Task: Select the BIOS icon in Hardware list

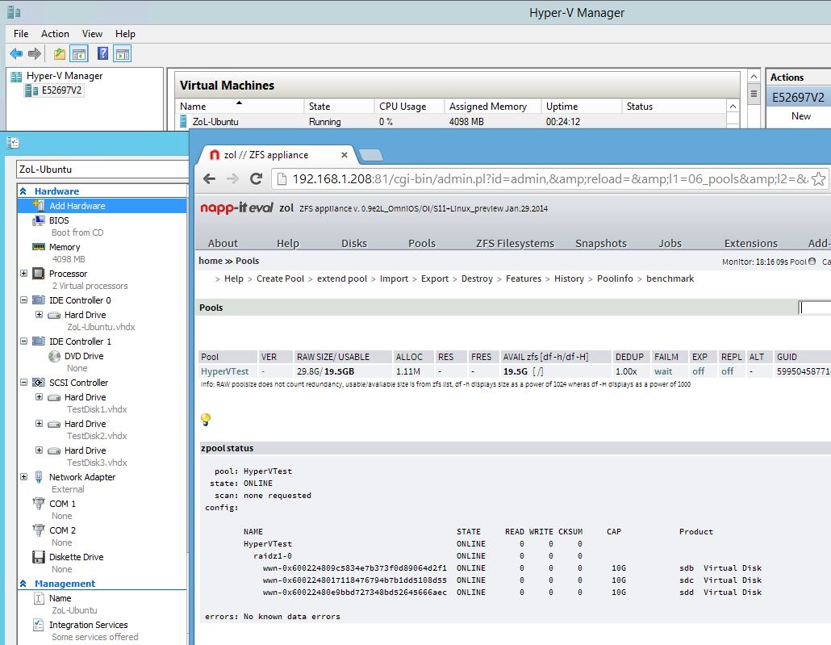Action: coord(38,220)
